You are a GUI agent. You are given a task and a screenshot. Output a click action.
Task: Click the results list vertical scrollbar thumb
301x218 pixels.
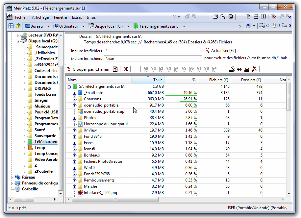click(x=288, y=96)
